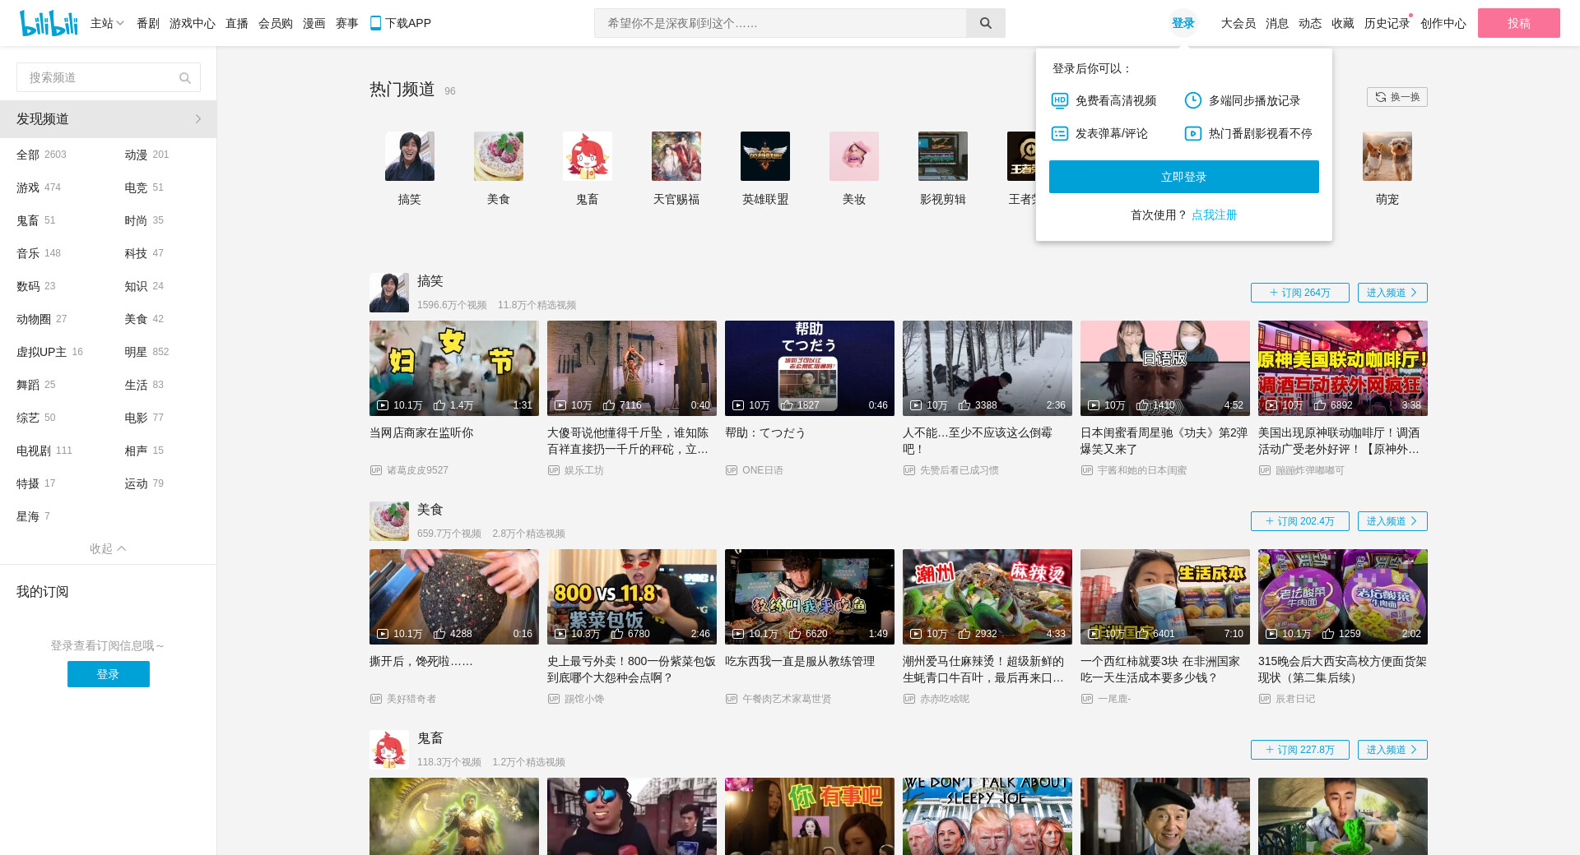Click the sidebar channel search magnifier icon
The image size is (1580, 855).
point(185,78)
